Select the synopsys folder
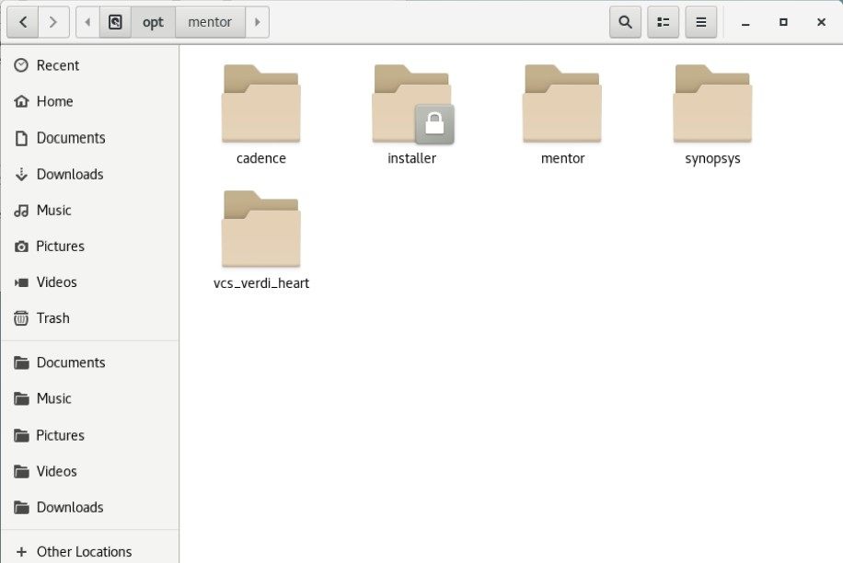 [x=713, y=115]
